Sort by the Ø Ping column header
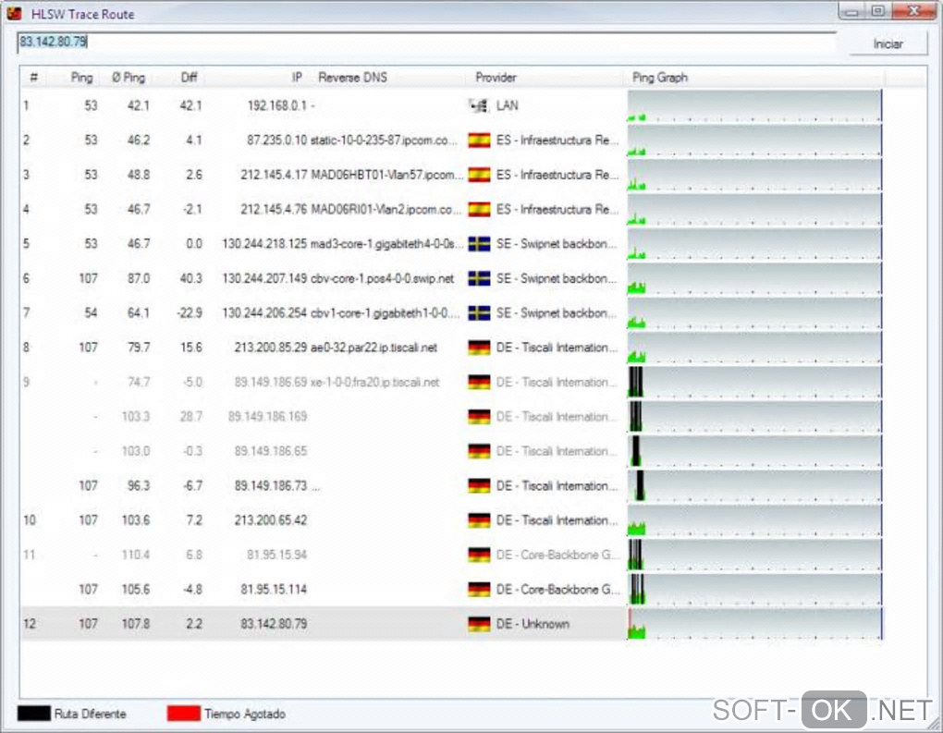 pyautogui.click(x=129, y=78)
